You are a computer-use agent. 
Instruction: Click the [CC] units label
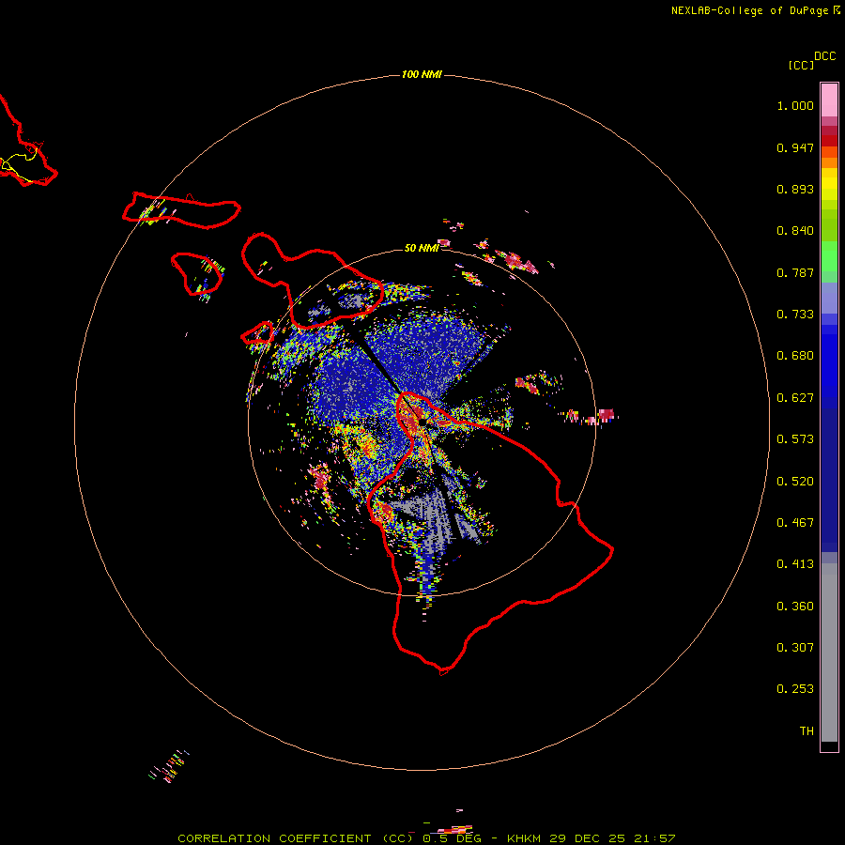tap(801, 65)
